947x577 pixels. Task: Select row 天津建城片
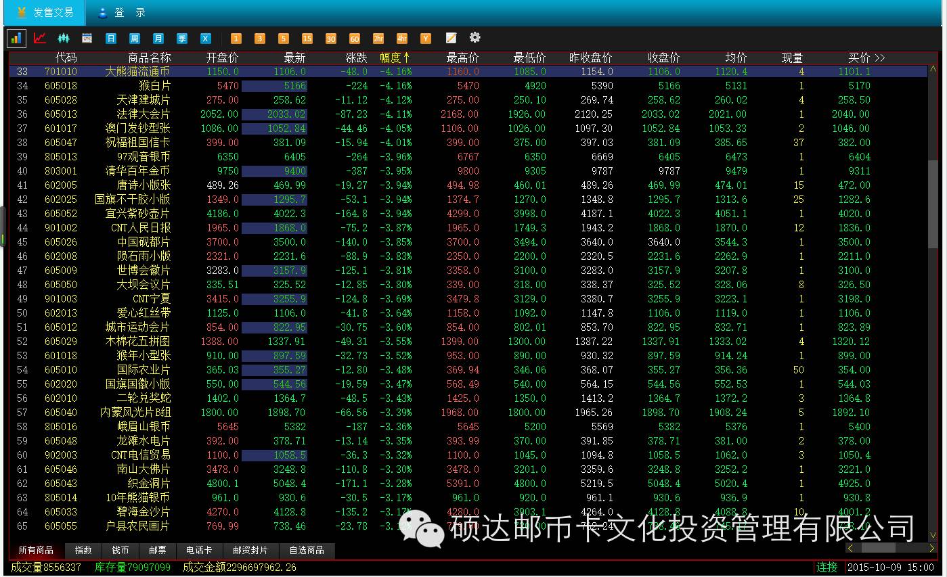coord(468,100)
